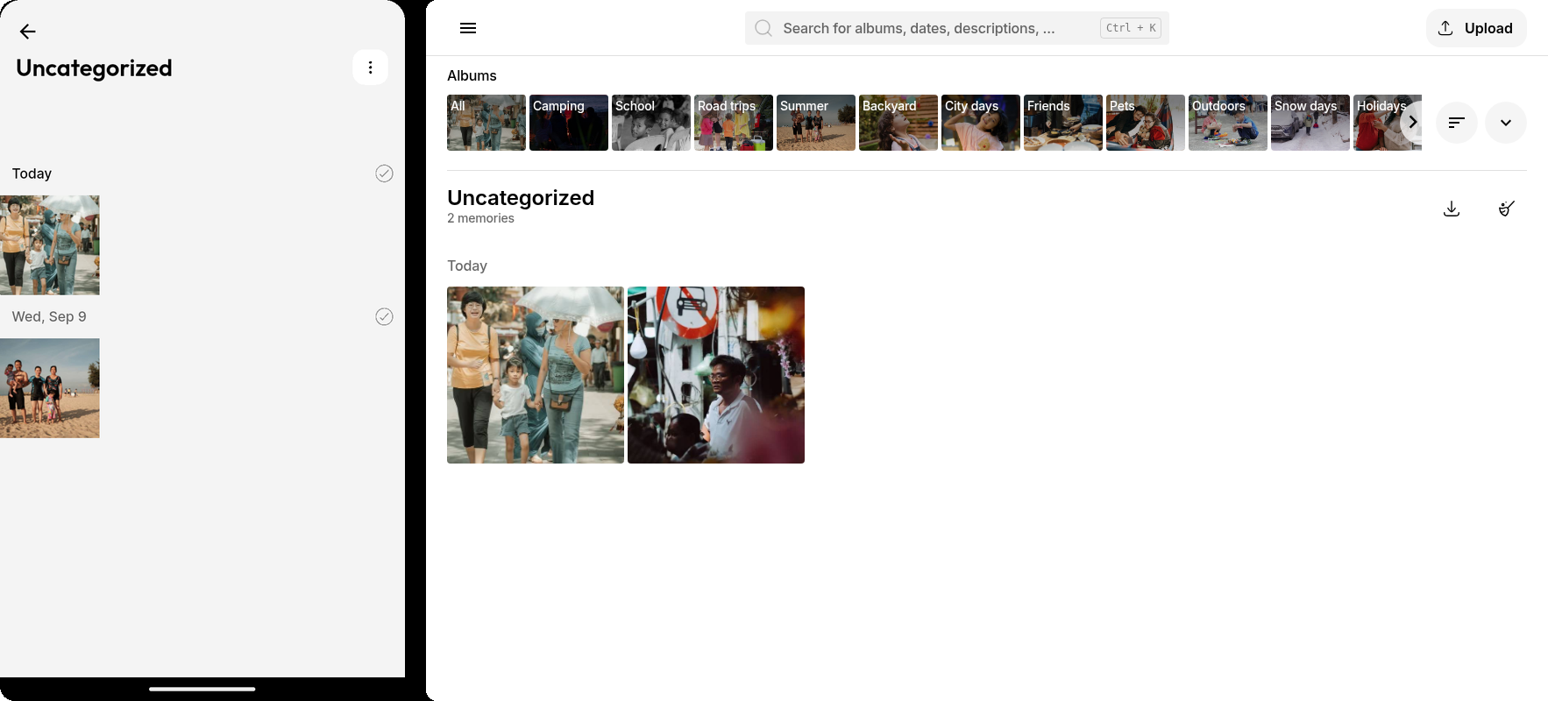
Task: Click the Upload button
Action: (x=1476, y=28)
